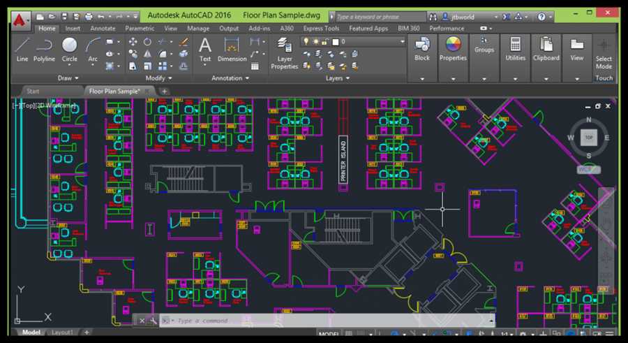Select the Line drawing tool
The height and width of the screenshot is (343, 628).
(x=22, y=48)
